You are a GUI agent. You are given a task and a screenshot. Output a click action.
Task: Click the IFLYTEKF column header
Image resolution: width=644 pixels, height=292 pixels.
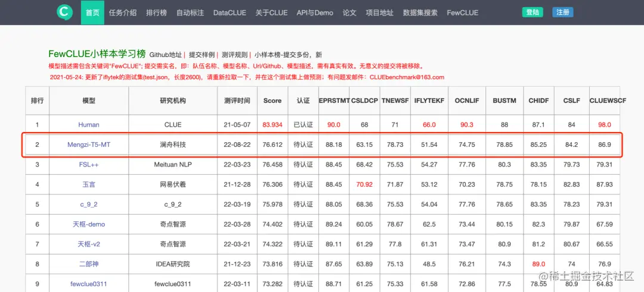point(429,101)
